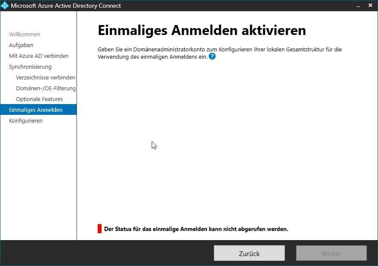Click the blue help question mark icon
378x266 pixels.
(212, 57)
